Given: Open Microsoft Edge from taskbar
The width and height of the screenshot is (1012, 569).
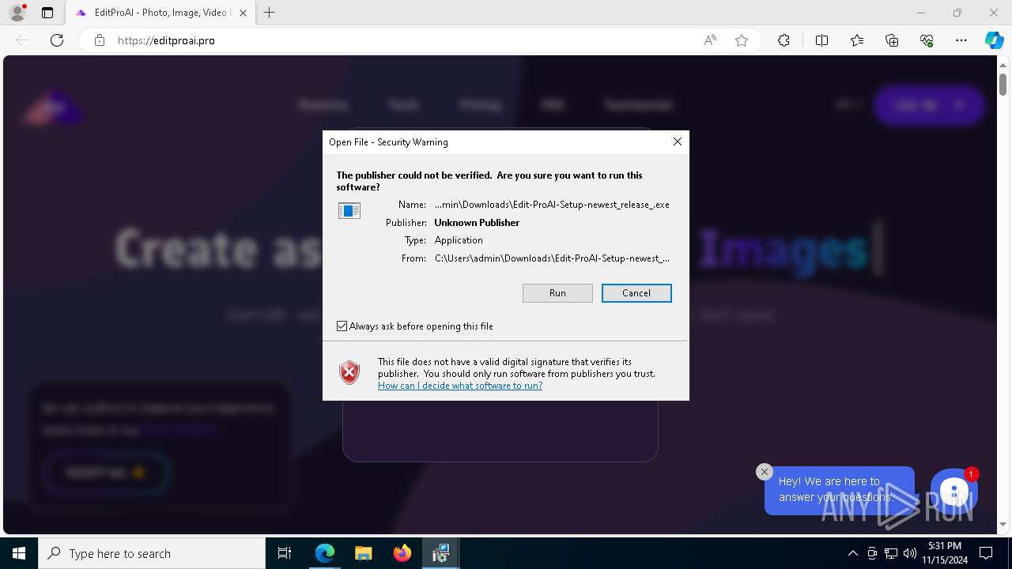Looking at the screenshot, I should click(x=325, y=553).
